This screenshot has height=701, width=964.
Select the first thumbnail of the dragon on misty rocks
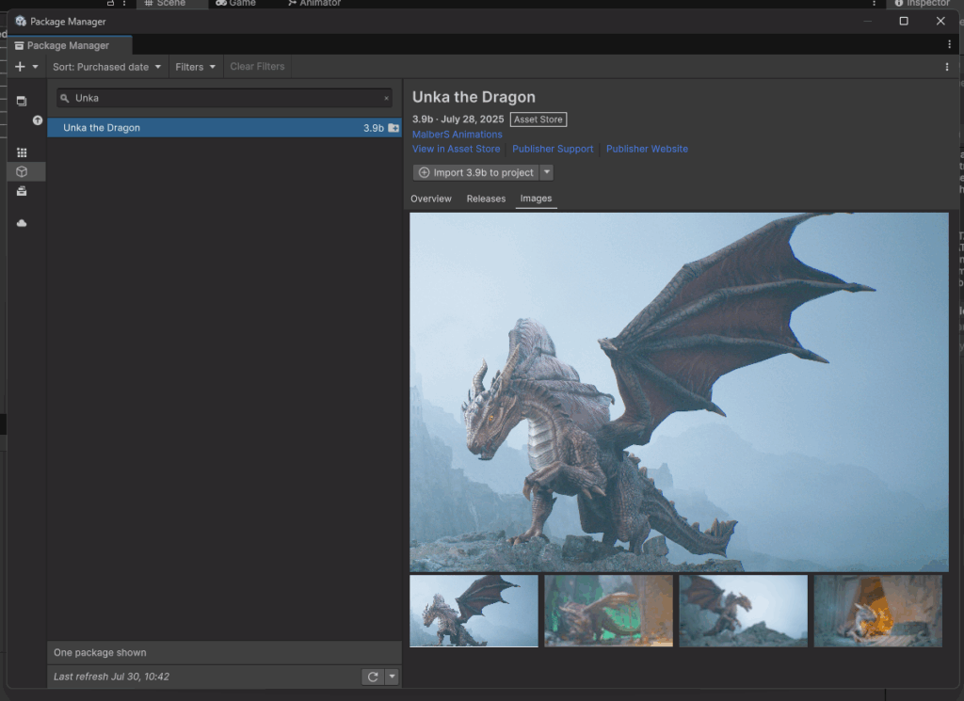(x=474, y=611)
